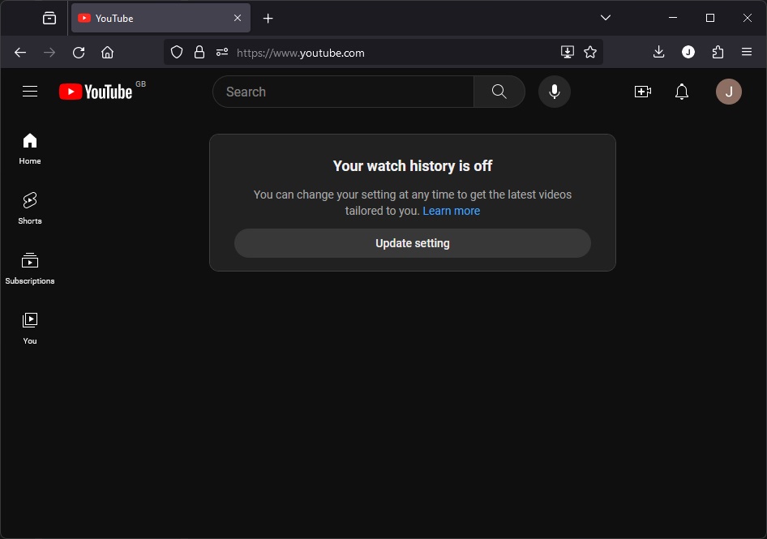The height and width of the screenshot is (539, 767).
Task: Open YouTube notifications bell
Action: [682, 92]
